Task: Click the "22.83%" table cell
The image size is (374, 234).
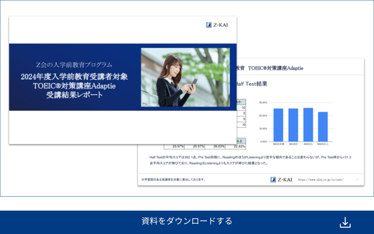Action: [236, 146]
